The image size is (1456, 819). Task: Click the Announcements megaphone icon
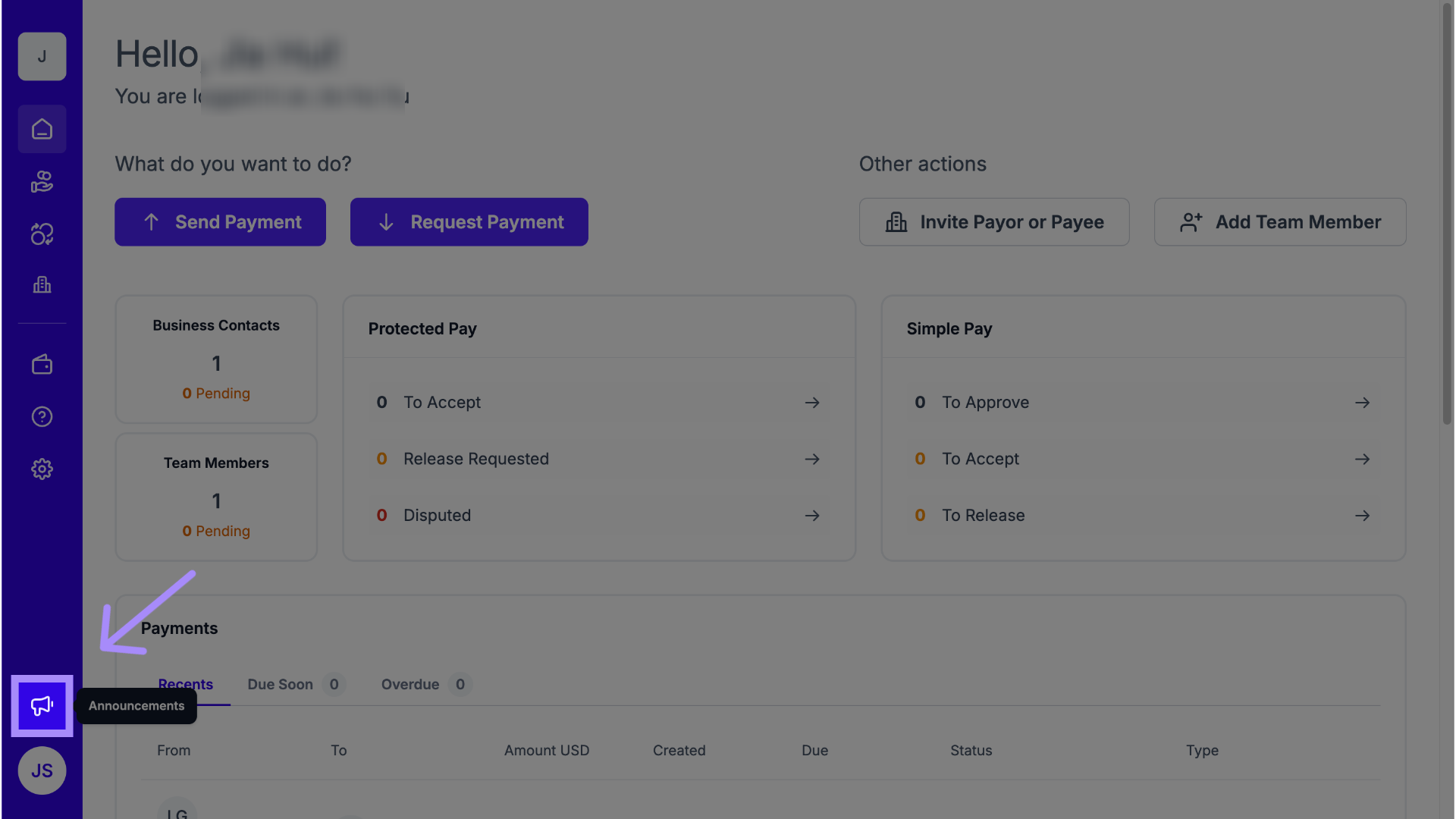(x=42, y=706)
